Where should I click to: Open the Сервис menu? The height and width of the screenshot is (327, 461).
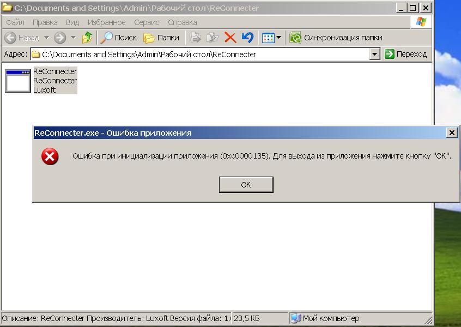[147, 22]
